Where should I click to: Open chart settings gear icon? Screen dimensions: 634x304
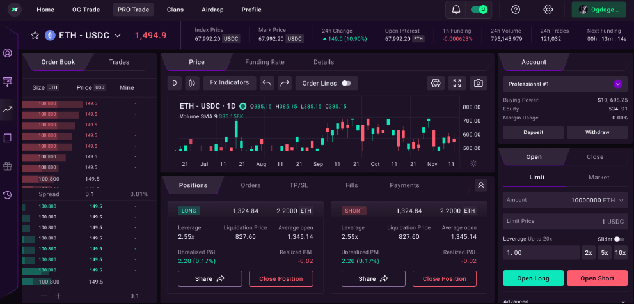click(436, 83)
